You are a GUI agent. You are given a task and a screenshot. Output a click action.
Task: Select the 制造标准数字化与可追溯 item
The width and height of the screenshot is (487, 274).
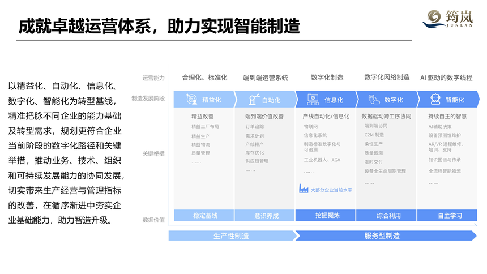click(x=322, y=147)
